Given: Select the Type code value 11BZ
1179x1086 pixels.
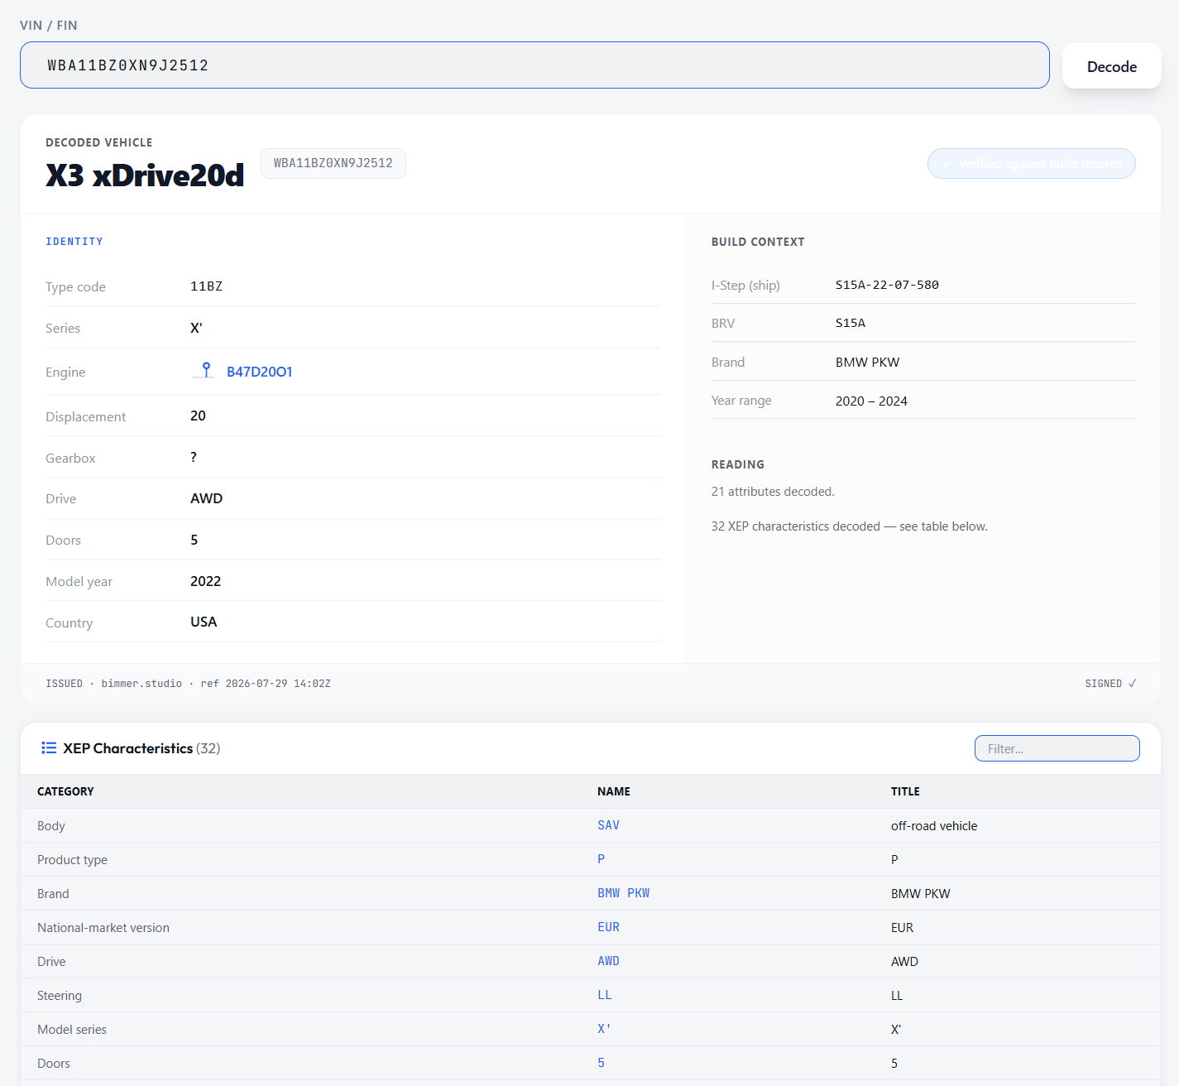Looking at the screenshot, I should point(206,286).
